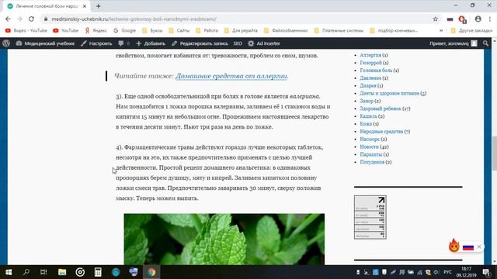Click the browser forward arrow
The image size is (497, 279).
click(x=19, y=19)
